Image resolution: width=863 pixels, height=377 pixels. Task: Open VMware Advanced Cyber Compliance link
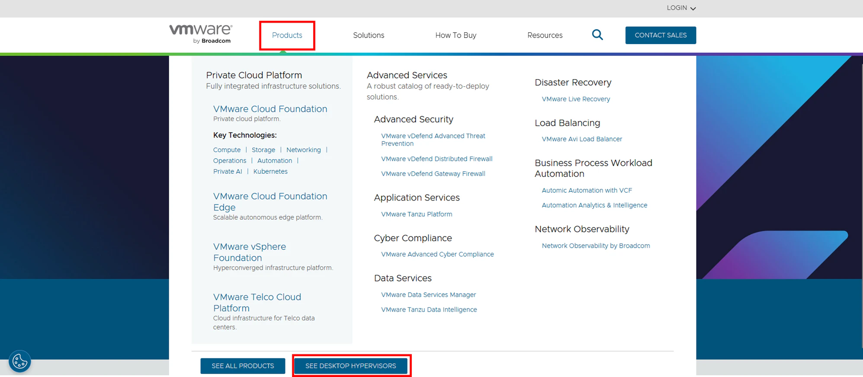pyautogui.click(x=437, y=255)
